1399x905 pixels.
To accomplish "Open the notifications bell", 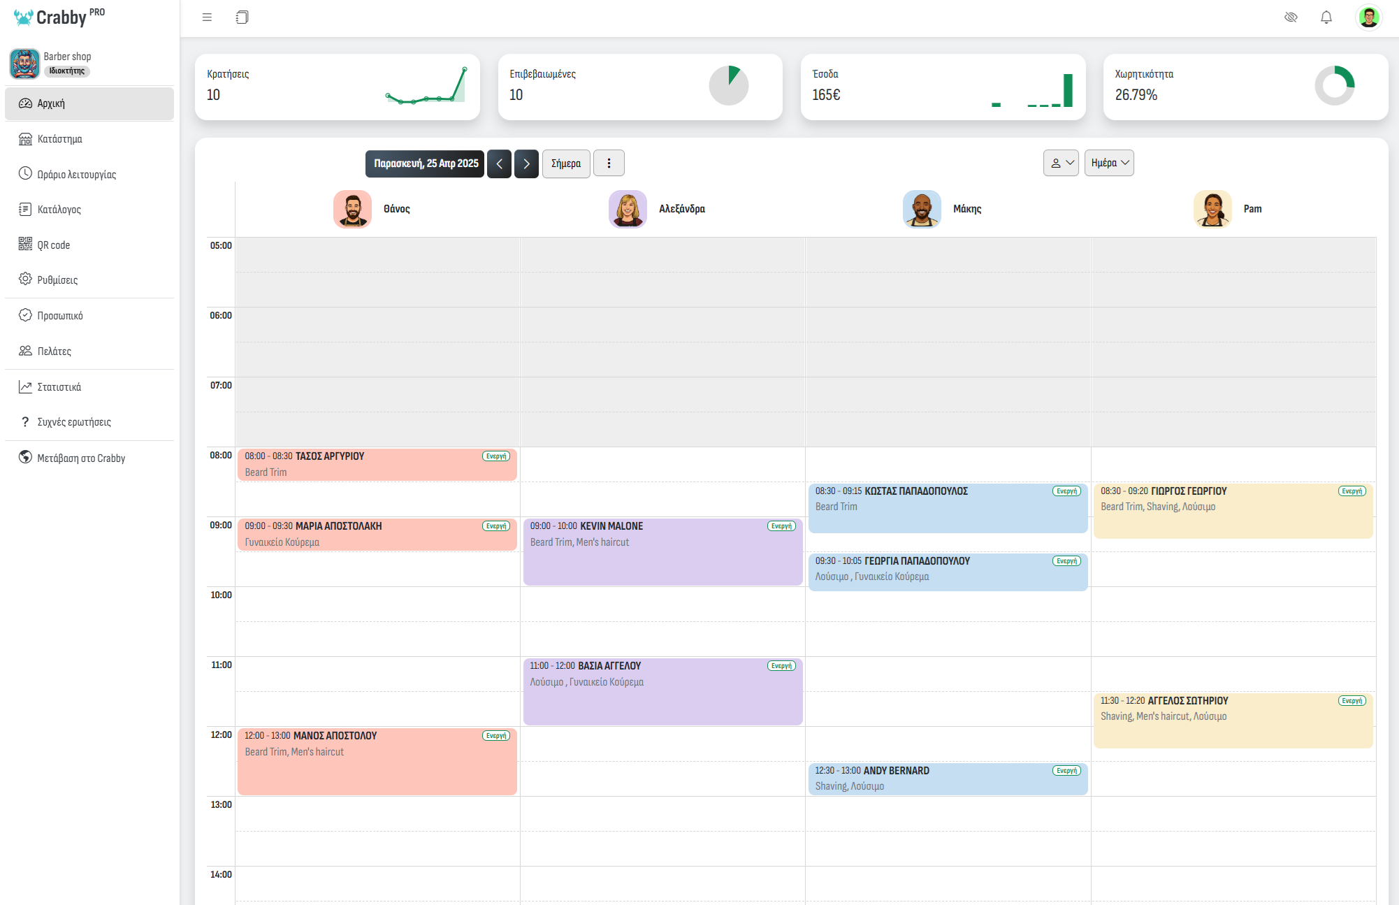I will coord(1326,17).
